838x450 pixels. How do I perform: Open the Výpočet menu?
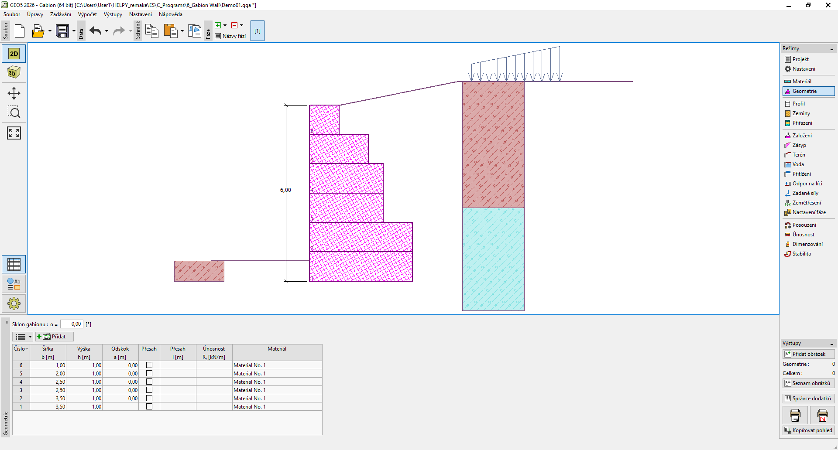pos(87,14)
